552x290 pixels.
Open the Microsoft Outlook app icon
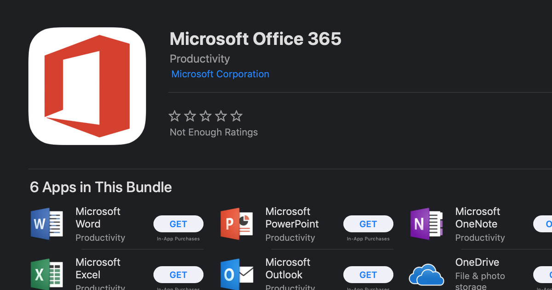[x=236, y=275]
